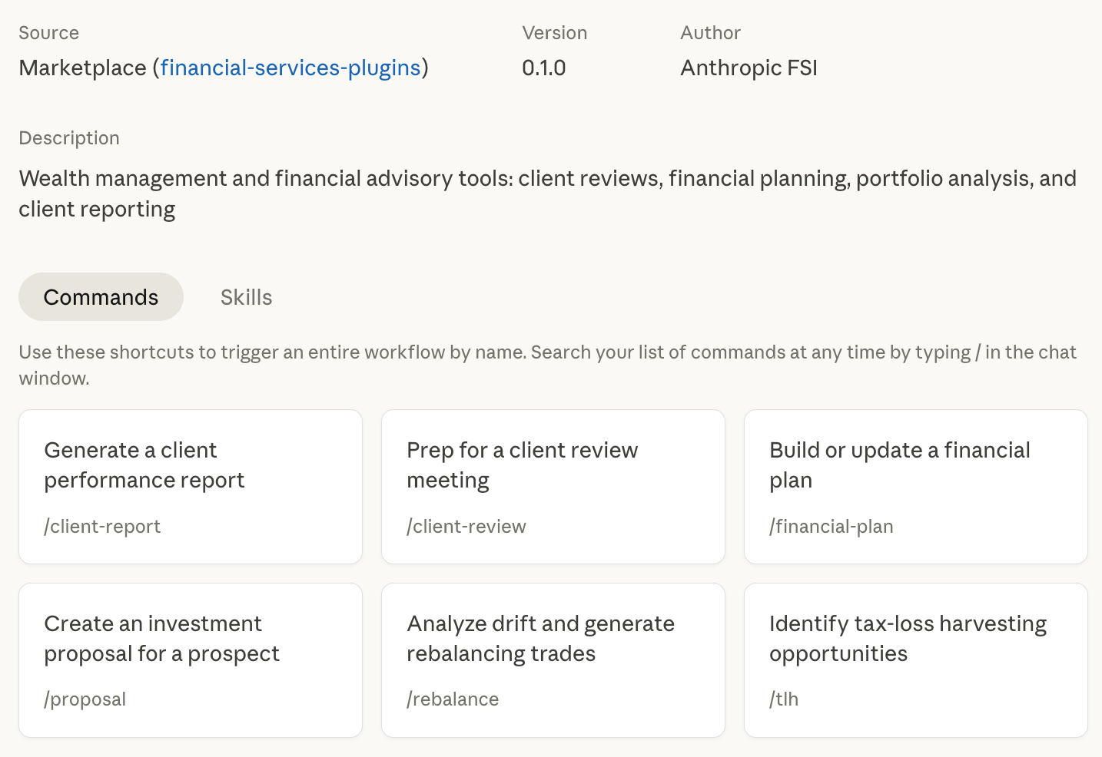Select the Analyze drift and rebalancing trades card
The width and height of the screenshot is (1102, 757).
[553, 659]
